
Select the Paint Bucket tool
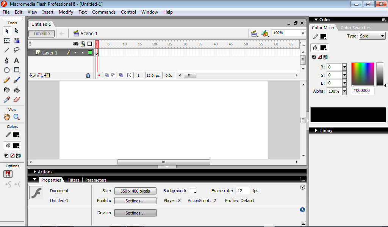click(17, 90)
